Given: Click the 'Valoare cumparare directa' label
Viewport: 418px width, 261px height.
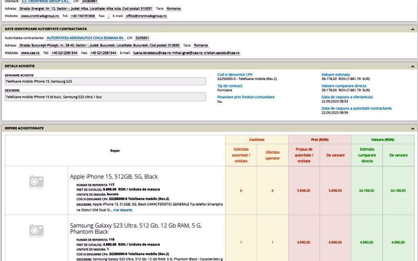Looking at the screenshot, I should coord(344,86).
